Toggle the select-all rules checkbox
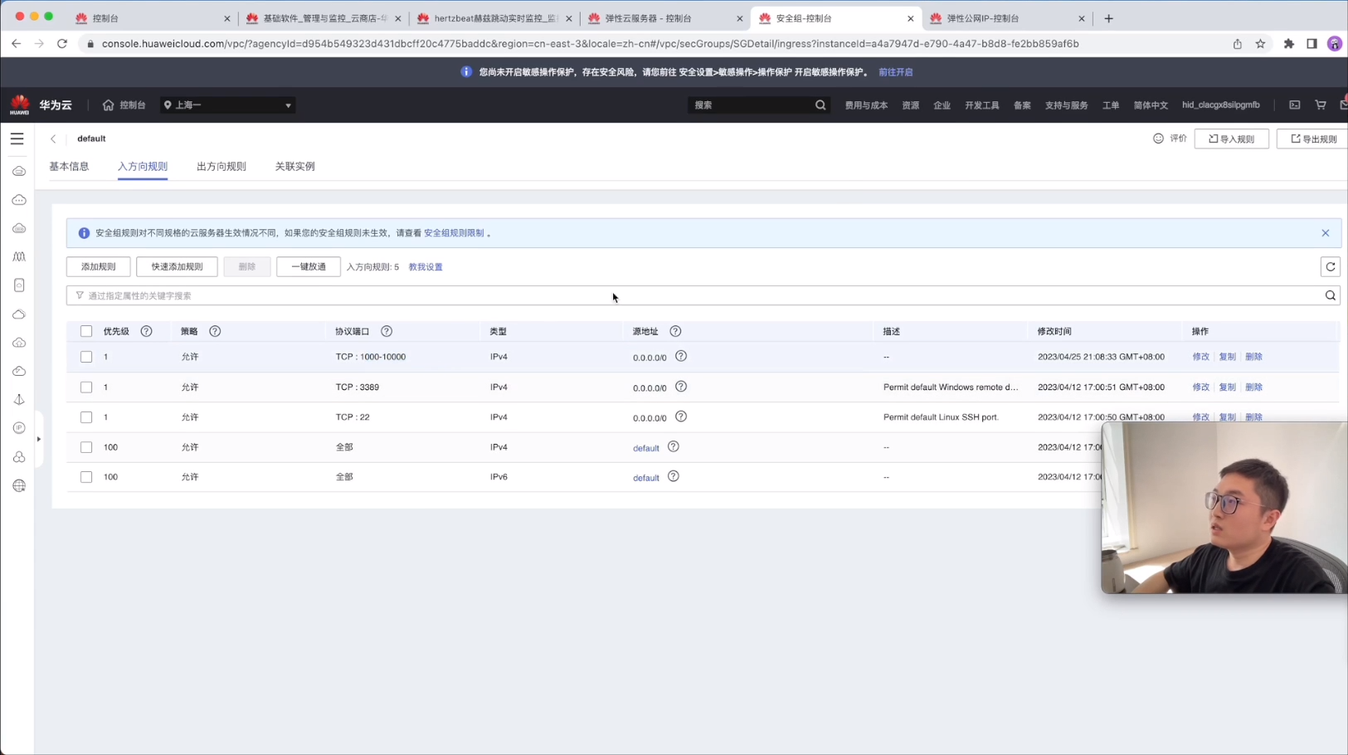 (x=86, y=331)
